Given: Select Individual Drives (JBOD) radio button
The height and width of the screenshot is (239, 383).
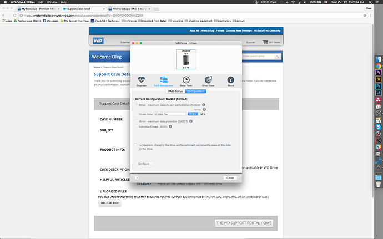Looking at the screenshot, I should click(x=137, y=126).
